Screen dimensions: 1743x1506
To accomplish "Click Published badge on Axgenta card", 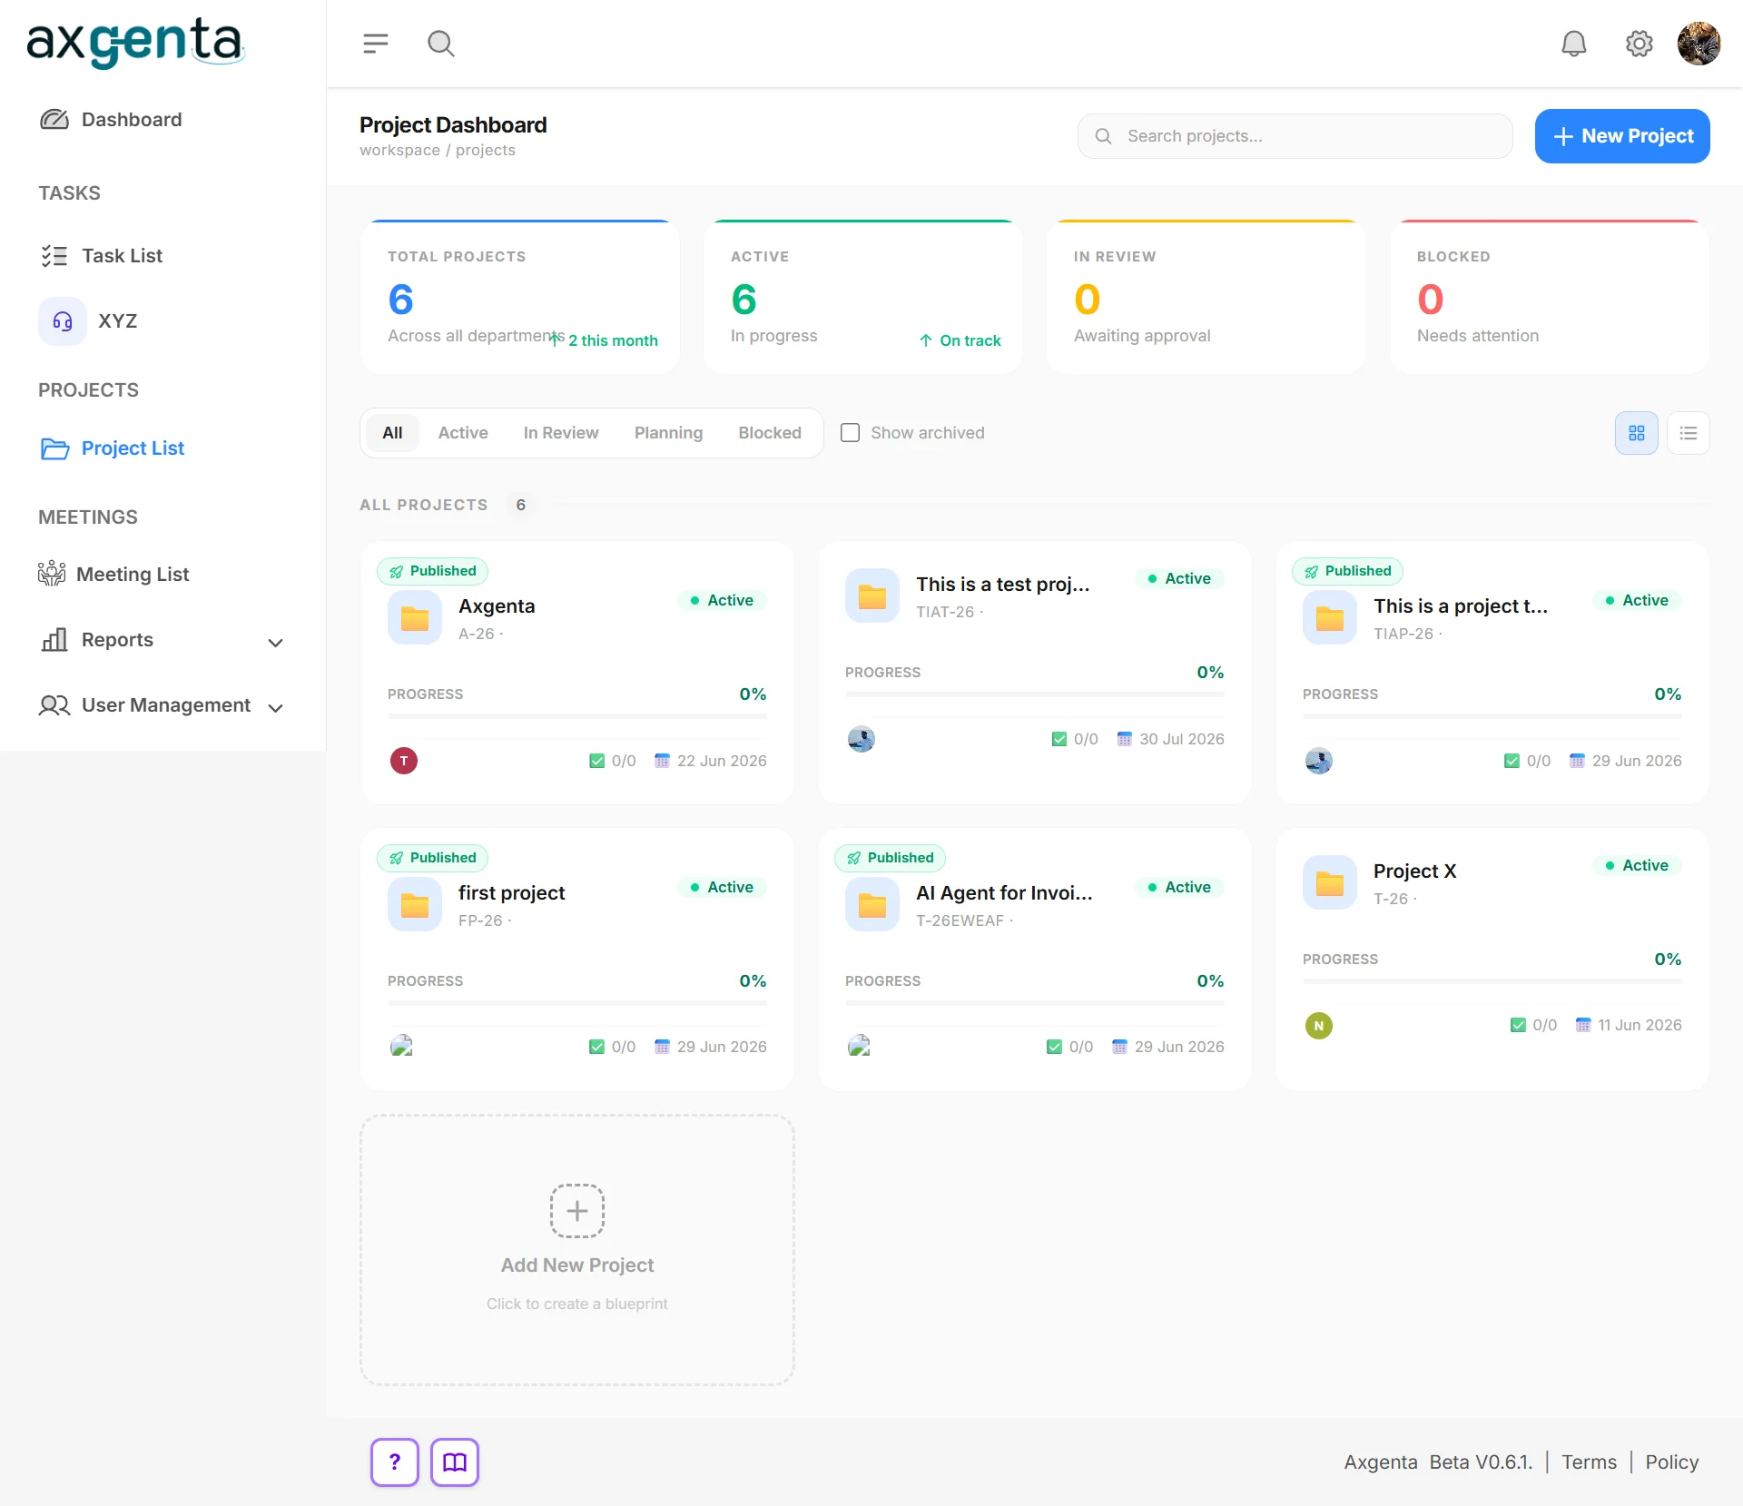I will 433,571.
